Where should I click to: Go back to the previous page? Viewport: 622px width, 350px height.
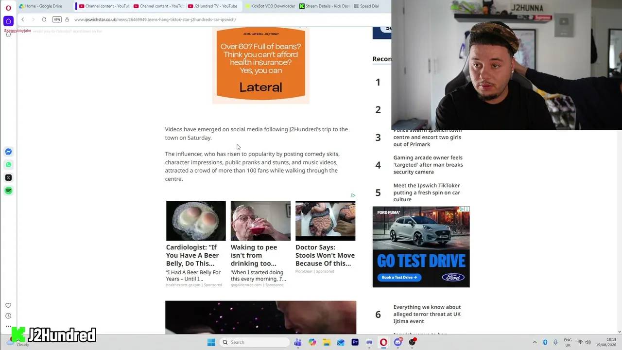point(22,19)
